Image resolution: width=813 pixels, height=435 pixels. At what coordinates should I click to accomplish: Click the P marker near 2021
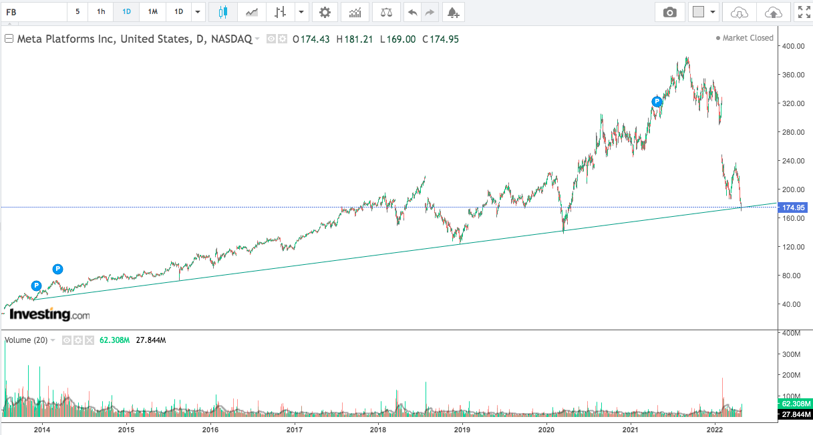click(657, 101)
